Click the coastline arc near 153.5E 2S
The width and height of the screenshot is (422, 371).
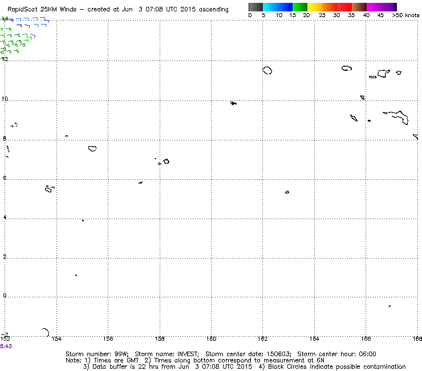coord(46,332)
